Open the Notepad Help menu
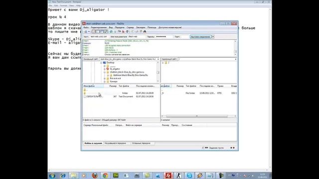This screenshot has width=319, height=179. point(78,5)
